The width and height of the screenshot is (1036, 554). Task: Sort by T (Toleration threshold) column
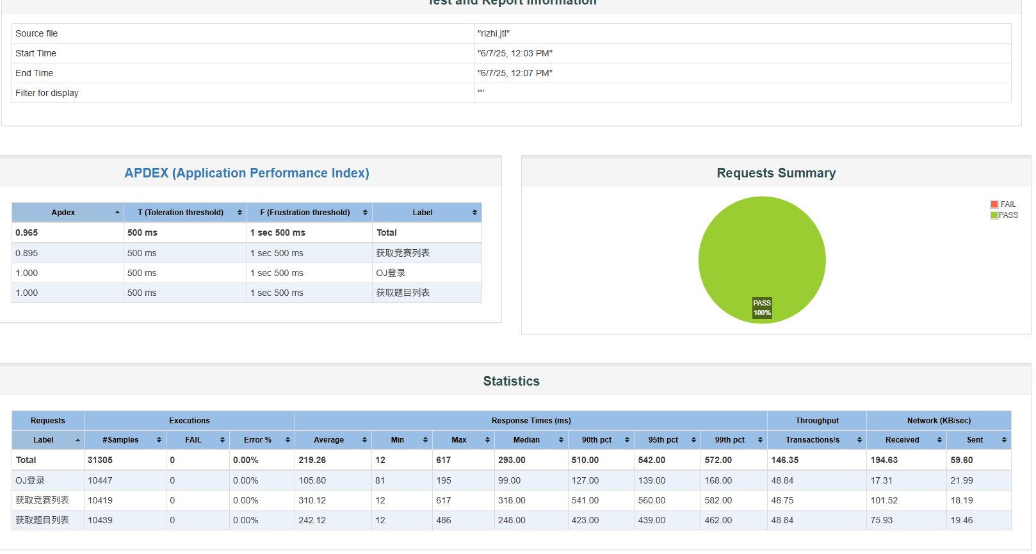pos(185,213)
